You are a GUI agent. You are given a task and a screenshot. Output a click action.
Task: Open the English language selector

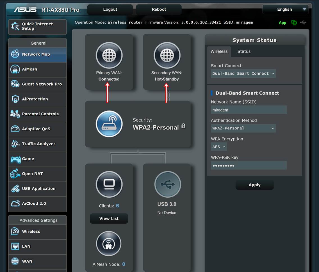coord(285,10)
